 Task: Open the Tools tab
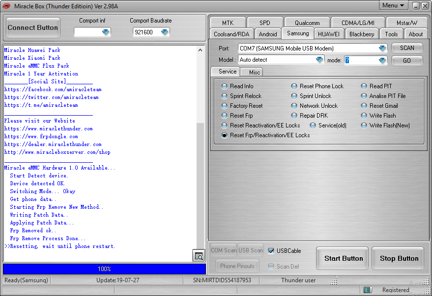[391, 34]
